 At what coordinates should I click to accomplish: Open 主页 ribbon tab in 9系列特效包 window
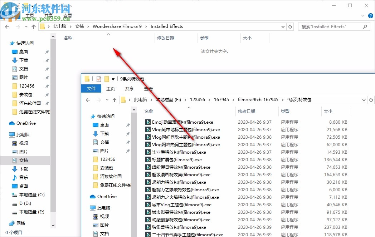[x=111, y=89]
